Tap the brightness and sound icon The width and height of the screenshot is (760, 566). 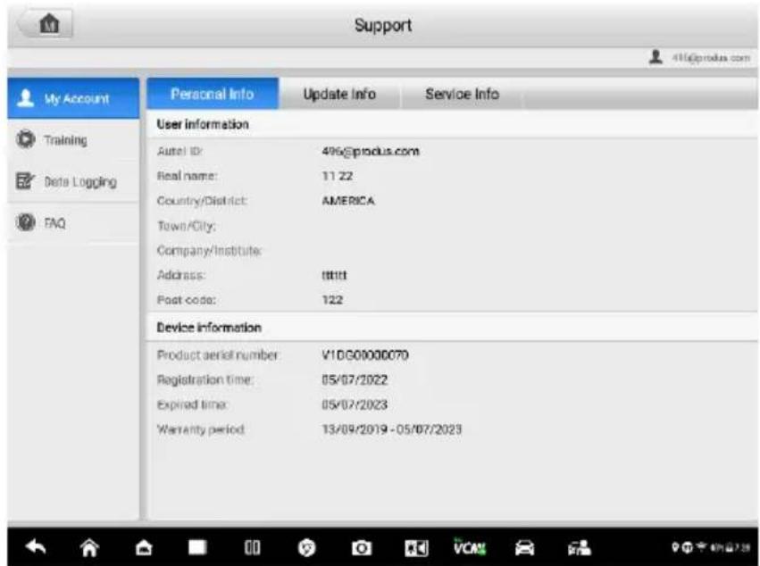(416, 548)
